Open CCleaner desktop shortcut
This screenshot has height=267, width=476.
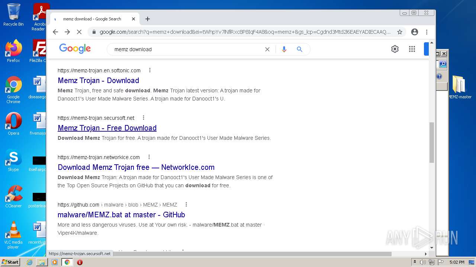pyautogui.click(x=13, y=197)
